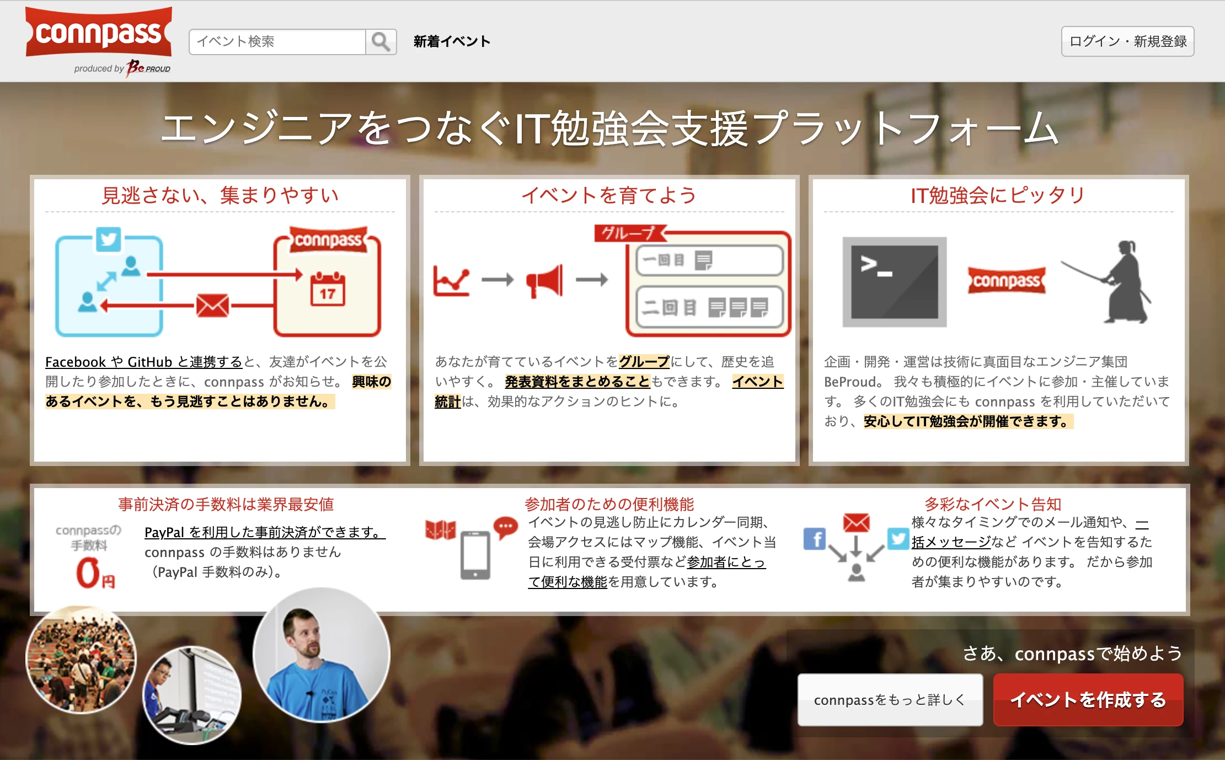Click the Twitter icon in first card illustration
The width and height of the screenshot is (1225, 760).
108,239
